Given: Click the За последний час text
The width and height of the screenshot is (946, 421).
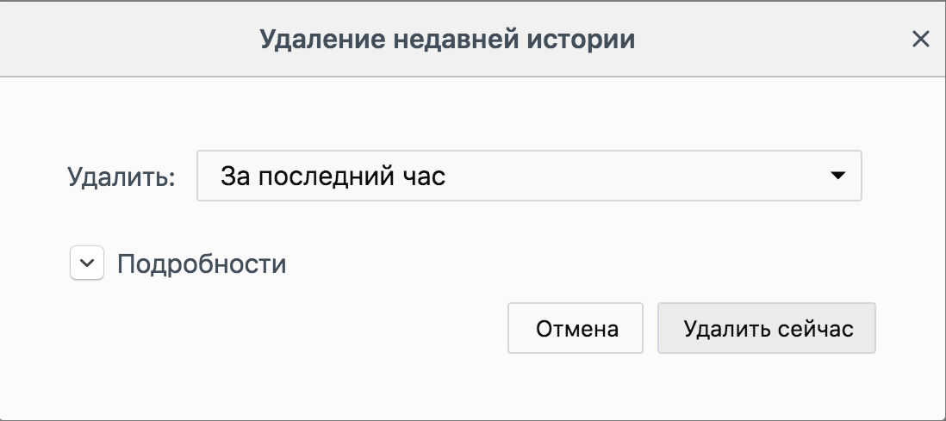Looking at the screenshot, I should pyautogui.click(x=333, y=176).
